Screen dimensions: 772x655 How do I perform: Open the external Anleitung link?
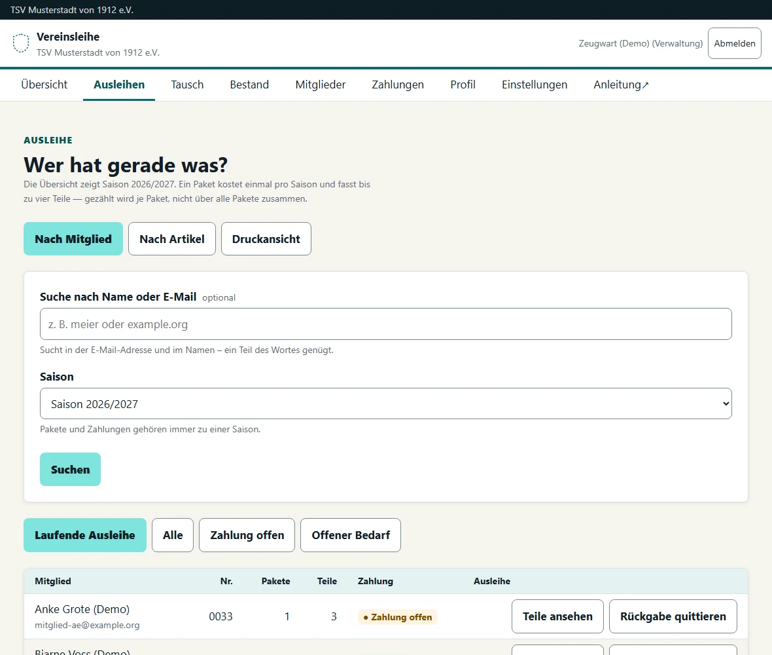pos(622,84)
